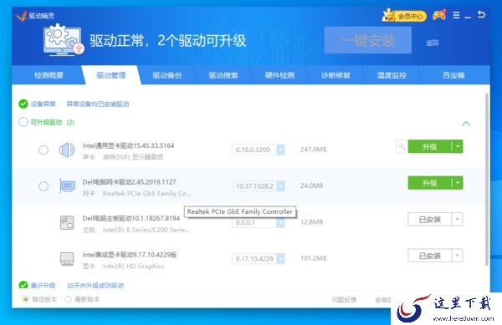Viewport: 502px width, 325px height.
Task: Switch to the 硬件检测 tab
Action: coord(279,75)
